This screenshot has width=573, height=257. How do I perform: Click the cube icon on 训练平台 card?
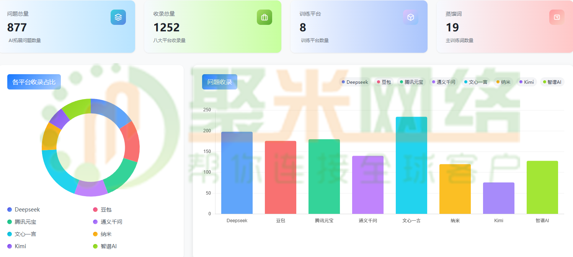point(411,17)
